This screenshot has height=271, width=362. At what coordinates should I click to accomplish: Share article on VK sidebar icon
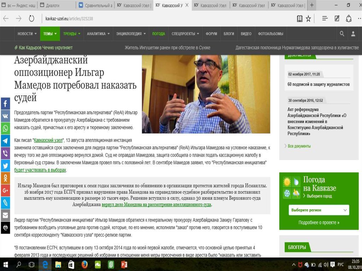[x=5, y=116]
